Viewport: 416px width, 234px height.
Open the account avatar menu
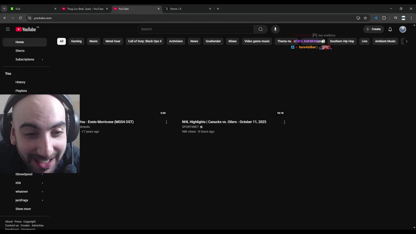click(x=403, y=29)
